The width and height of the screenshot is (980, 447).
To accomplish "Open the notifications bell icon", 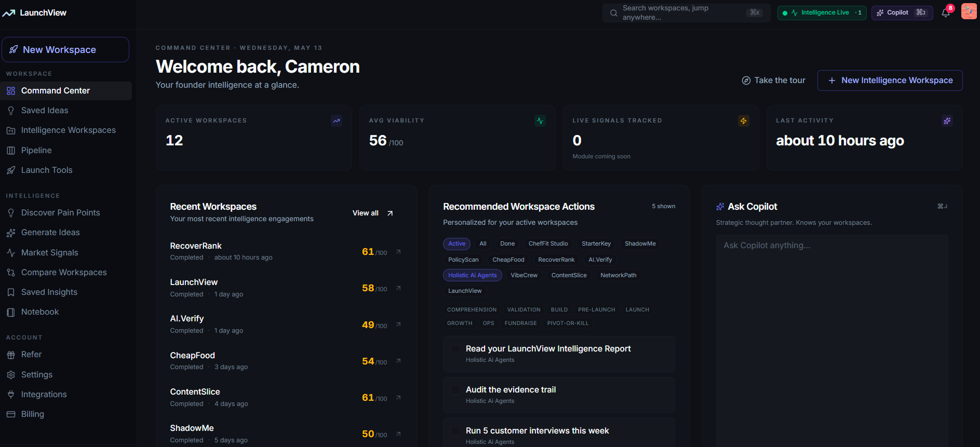I will 946,13.
